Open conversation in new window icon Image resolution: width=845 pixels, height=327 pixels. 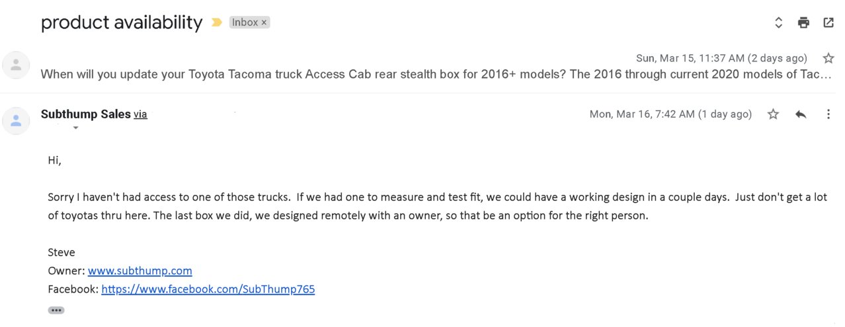click(828, 22)
